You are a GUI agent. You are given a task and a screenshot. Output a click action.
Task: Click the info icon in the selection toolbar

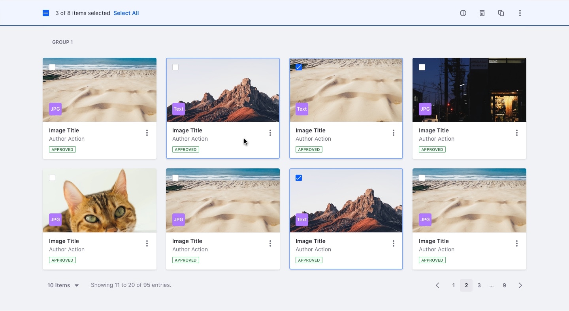463,13
